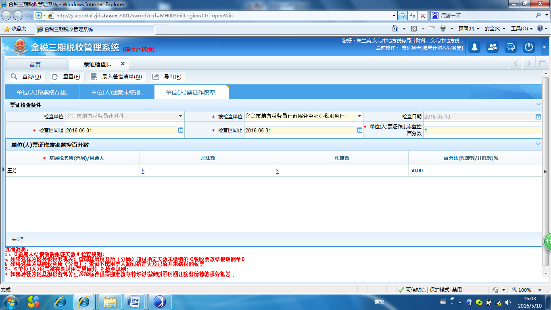Open the 作废数 link value 3

click(278, 171)
